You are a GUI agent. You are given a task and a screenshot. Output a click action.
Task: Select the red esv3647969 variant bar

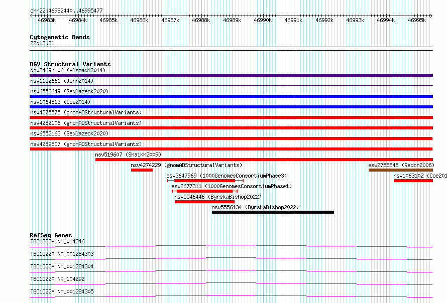pyautogui.click(x=205, y=181)
